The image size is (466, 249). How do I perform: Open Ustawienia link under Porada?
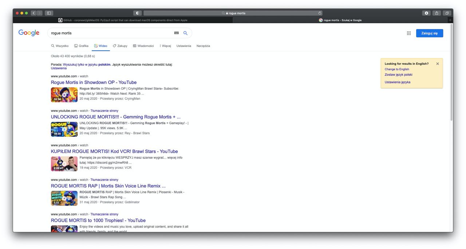click(59, 68)
